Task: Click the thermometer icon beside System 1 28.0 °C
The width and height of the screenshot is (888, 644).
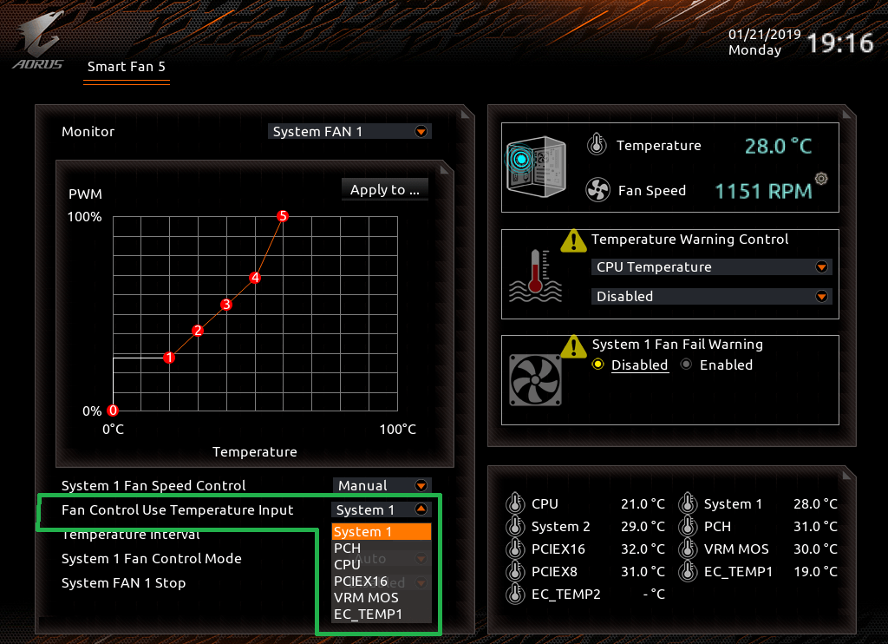Action: point(688,503)
